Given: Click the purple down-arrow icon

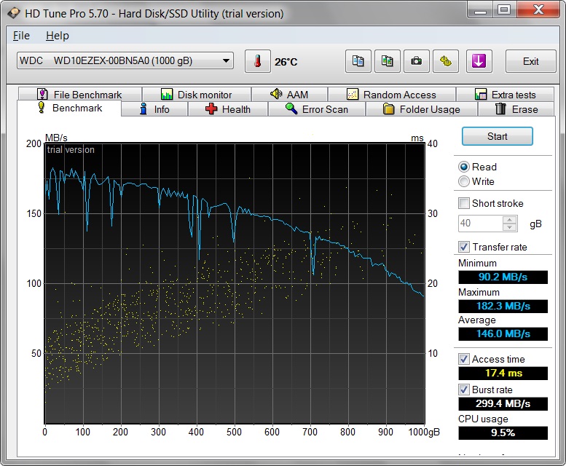Looking at the screenshot, I should point(478,61).
